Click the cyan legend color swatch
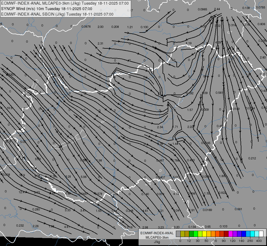This screenshot has height=246, width=267. pos(252,234)
